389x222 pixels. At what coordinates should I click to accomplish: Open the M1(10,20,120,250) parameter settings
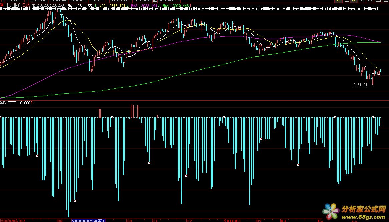point(49,6)
